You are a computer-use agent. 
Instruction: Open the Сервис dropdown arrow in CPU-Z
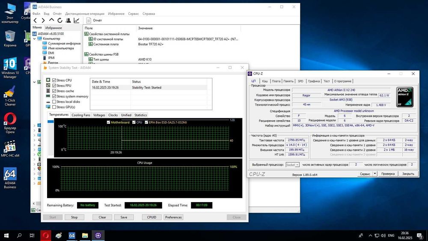[x=375, y=174]
